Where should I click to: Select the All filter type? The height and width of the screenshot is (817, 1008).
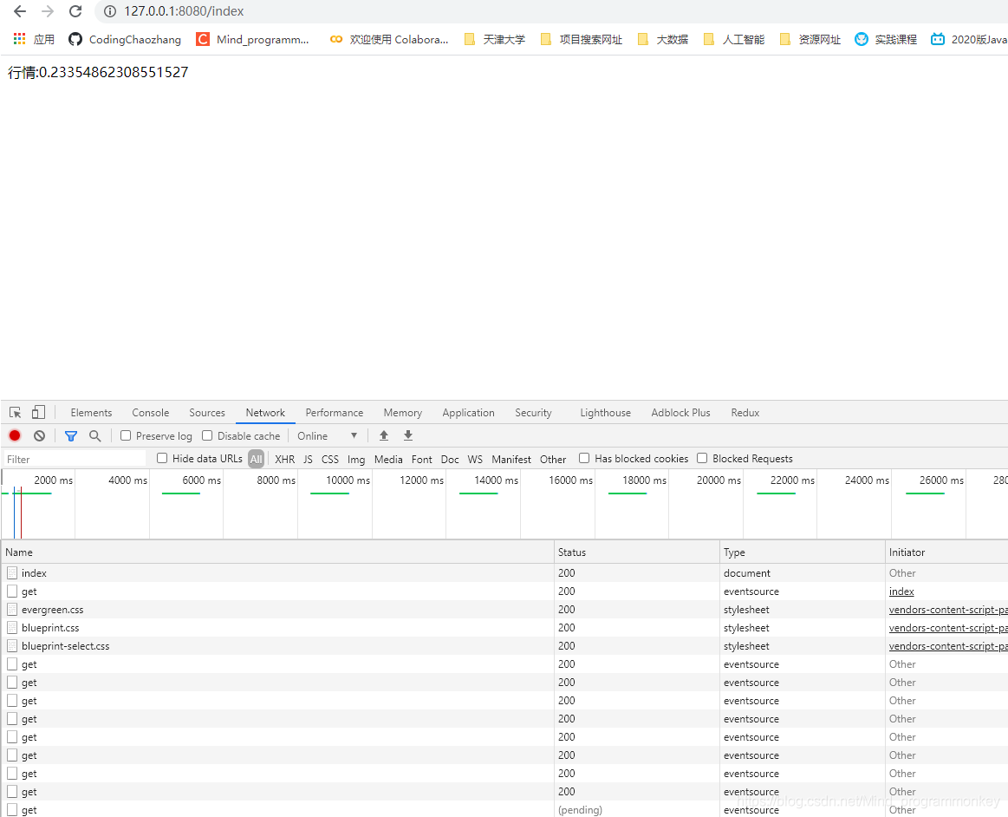click(256, 459)
